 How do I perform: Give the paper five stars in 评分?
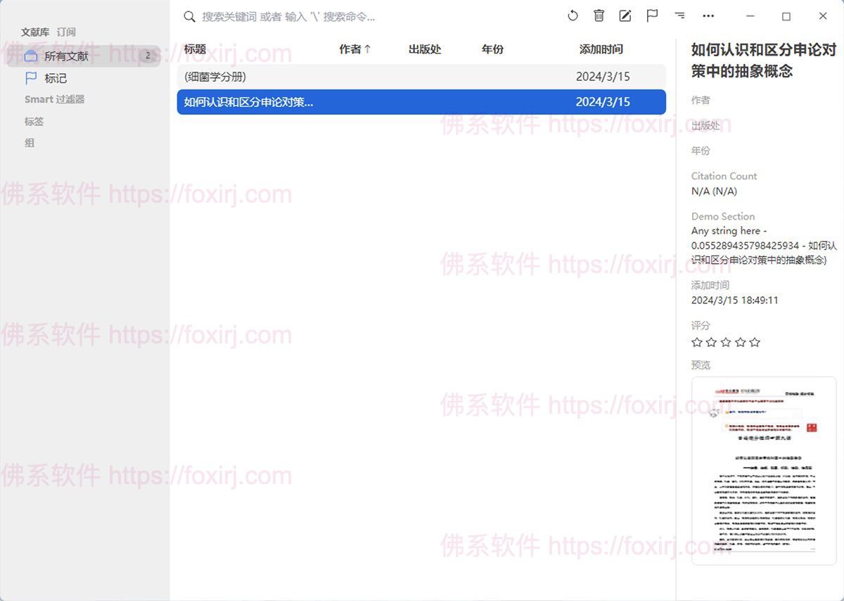(755, 342)
